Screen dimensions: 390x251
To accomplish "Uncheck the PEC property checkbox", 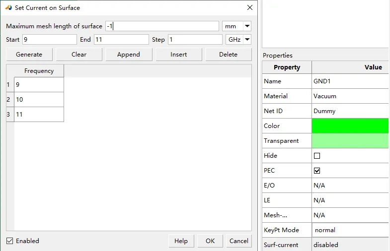I will click(x=317, y=171).
